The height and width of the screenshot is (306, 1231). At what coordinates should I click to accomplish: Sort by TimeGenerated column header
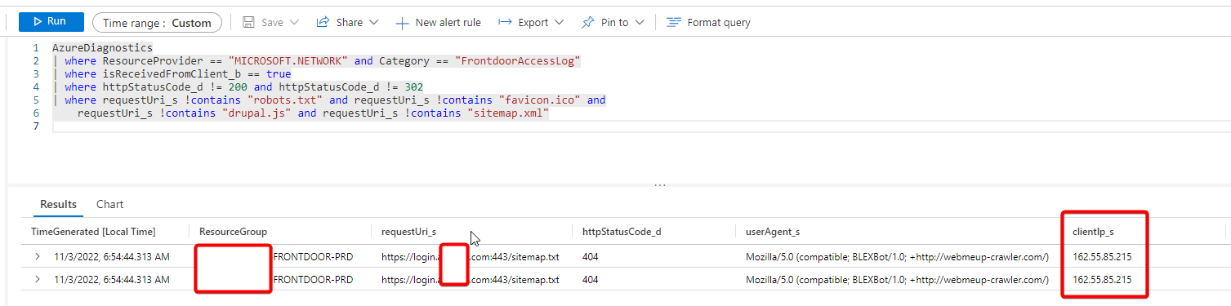[93, 232]
